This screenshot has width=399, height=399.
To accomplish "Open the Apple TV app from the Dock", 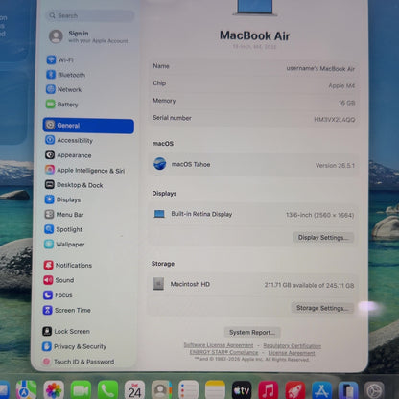I will click(x=242, y=390).
